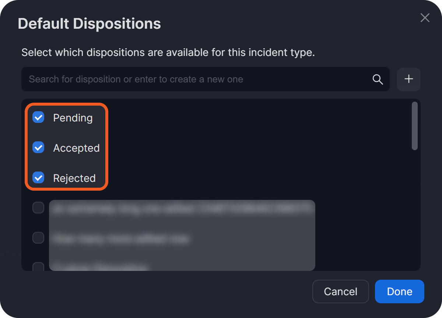
Task: Disable the Rejected disposition checkbox
Action: [38, 178]
